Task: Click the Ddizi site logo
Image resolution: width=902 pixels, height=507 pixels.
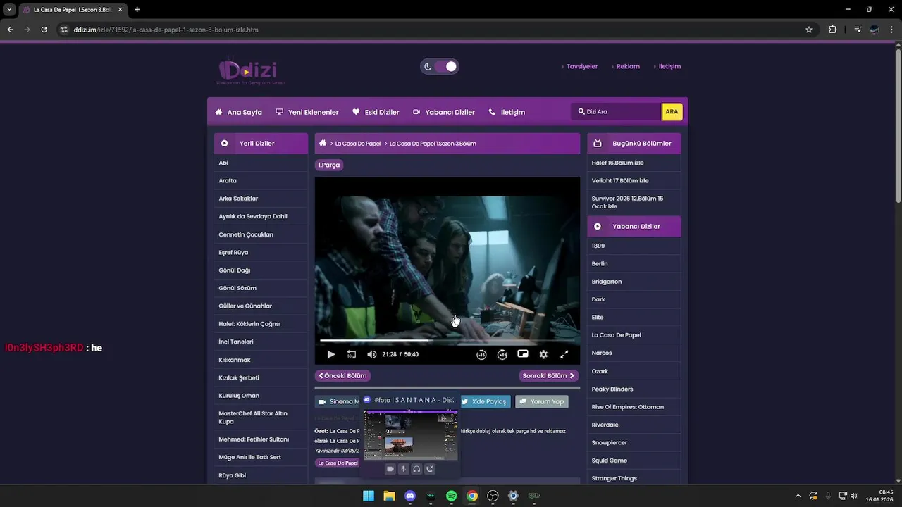Action: point(249,71)
